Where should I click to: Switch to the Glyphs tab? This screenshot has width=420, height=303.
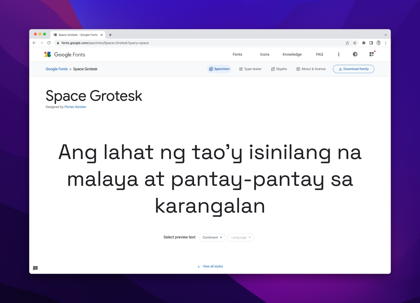click(279, 69)
